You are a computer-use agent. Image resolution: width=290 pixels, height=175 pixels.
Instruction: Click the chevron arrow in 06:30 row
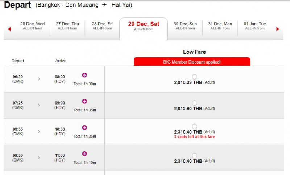[x=39, y=79]
